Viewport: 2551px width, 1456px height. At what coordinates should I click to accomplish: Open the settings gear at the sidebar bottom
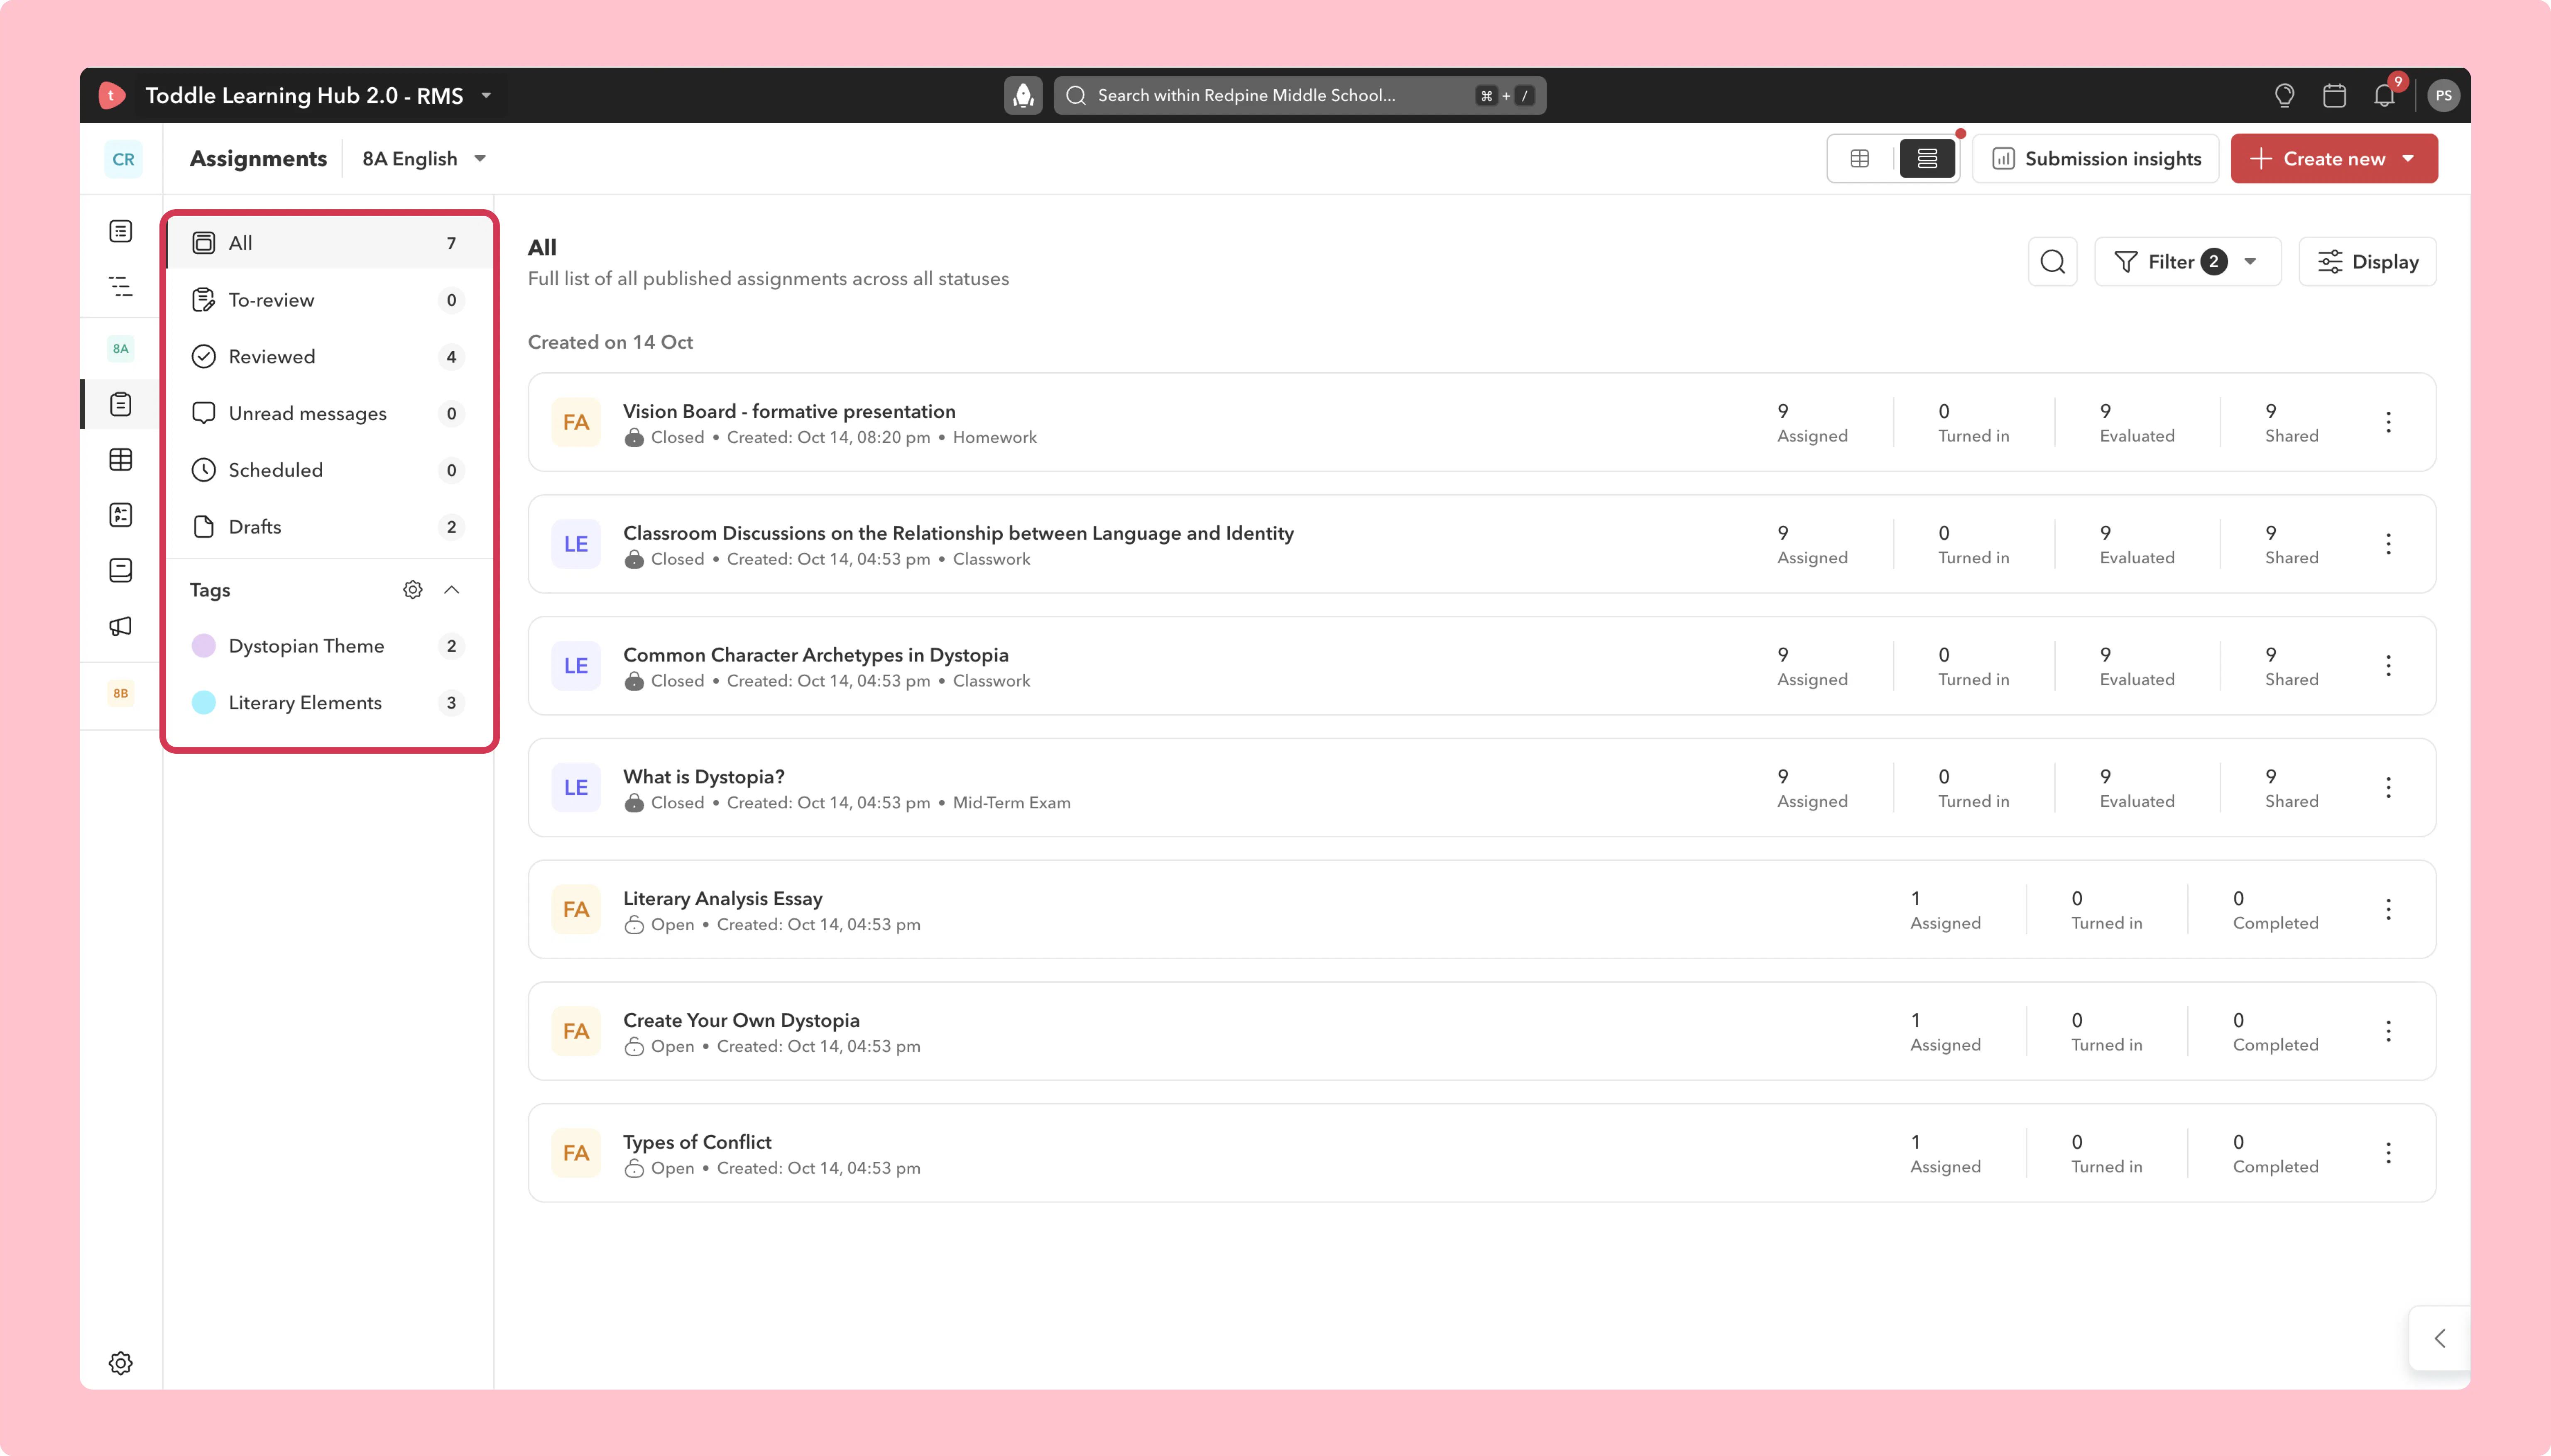120,1363
